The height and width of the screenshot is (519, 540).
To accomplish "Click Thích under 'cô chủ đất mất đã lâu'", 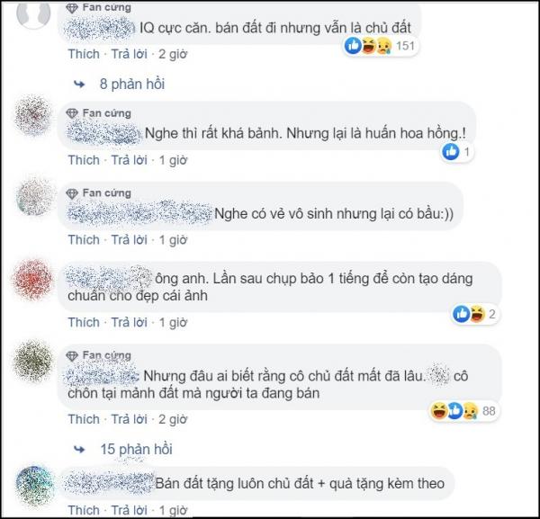I will (x=84, y=419).
